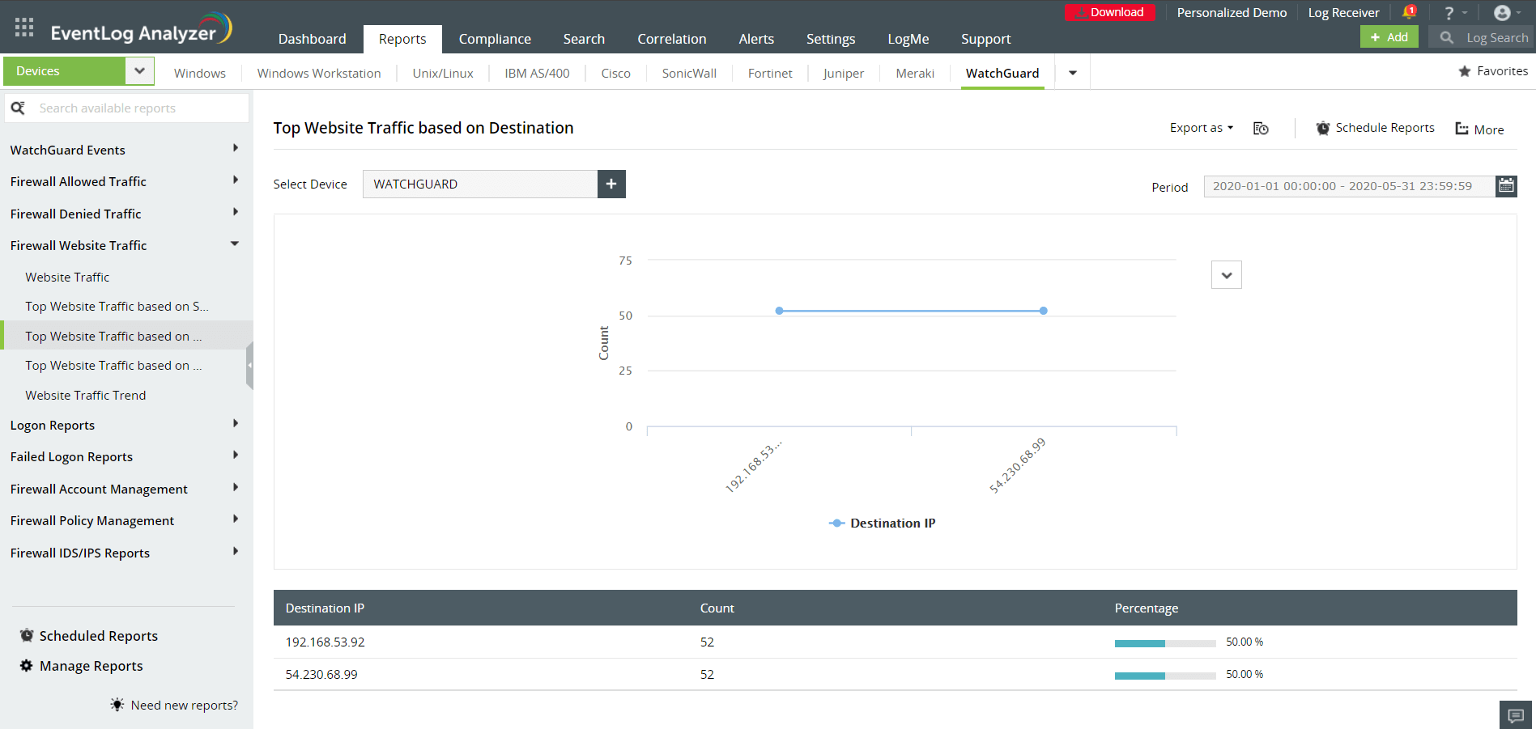The height and width of the screenshot is (729, 1536).
Task: Expand Firewall Allowed Traffic section
Action: pos(236,180)
